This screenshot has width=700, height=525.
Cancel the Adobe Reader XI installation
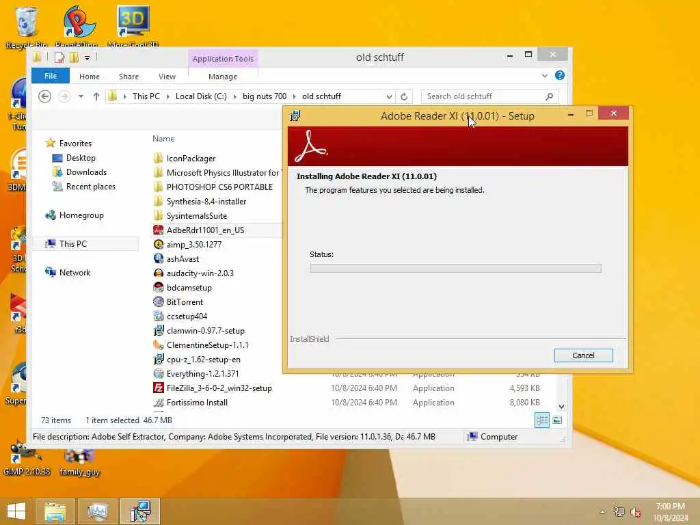click(x=584, y=355)
